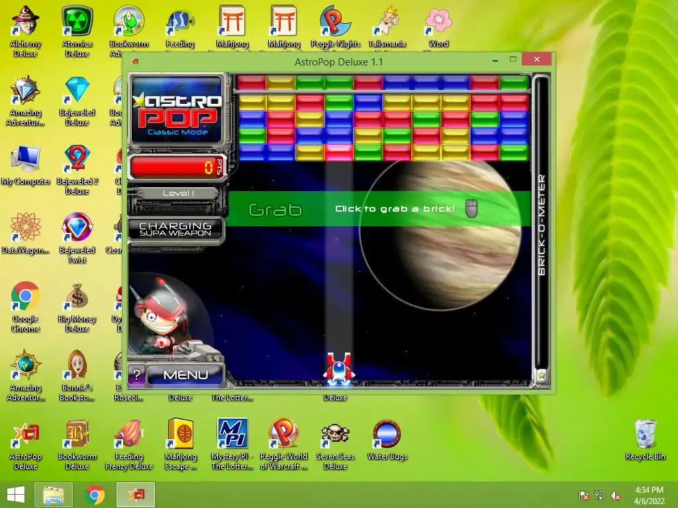The image size is (678, 508).
Task: Click the Level 1 label
Action: [x=178, y=193]
